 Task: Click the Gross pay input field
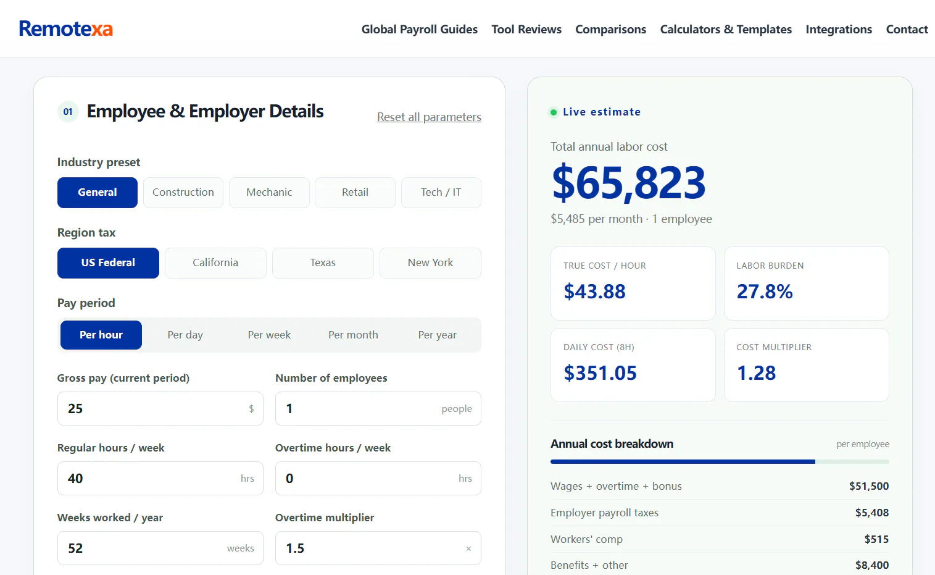coord(160,409)
